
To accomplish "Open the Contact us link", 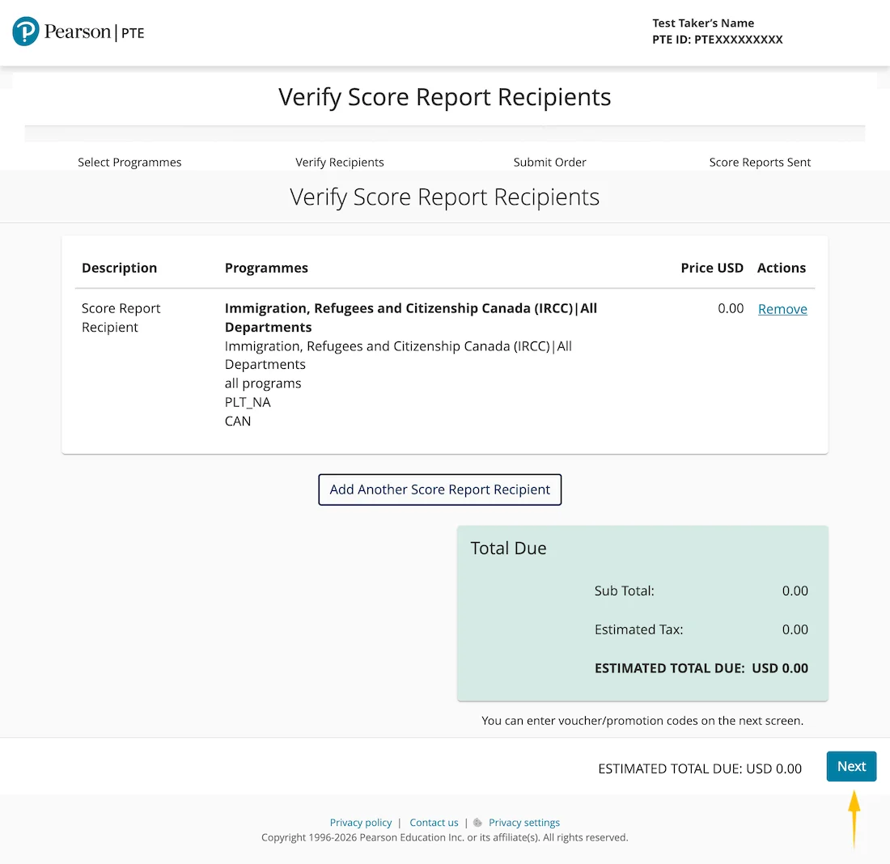I will (x=434, y=823).
